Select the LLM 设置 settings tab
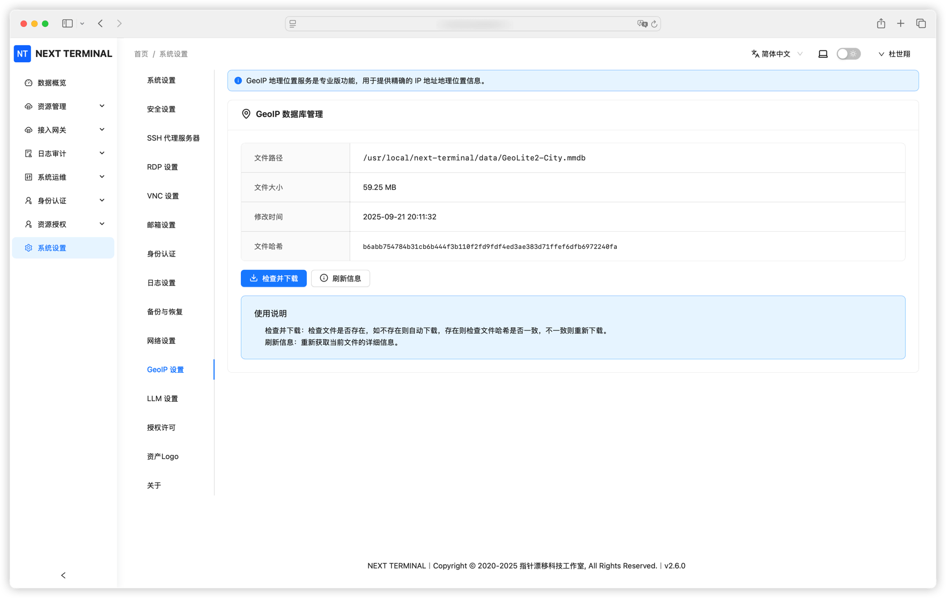This screenshot has width=946, height=598. point(162,398)
